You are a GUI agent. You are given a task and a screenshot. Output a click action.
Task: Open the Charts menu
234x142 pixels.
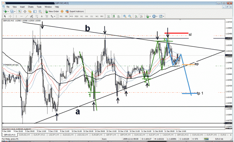[31, 7]
